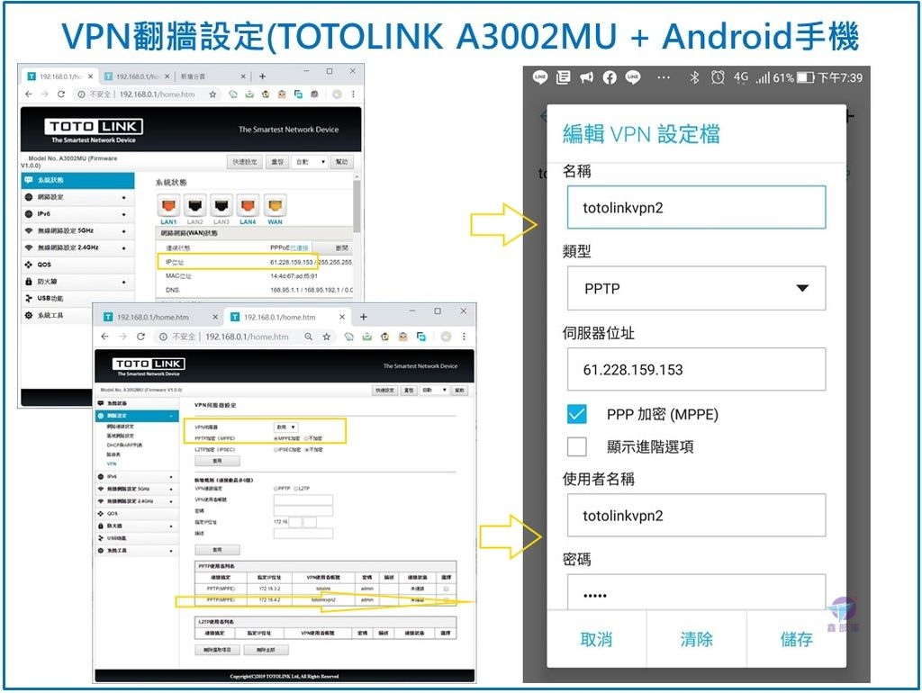This screenshot has width=922, height=693.
Task: Click 快速設定 button in back window
Action: click(x=244, y=162)
